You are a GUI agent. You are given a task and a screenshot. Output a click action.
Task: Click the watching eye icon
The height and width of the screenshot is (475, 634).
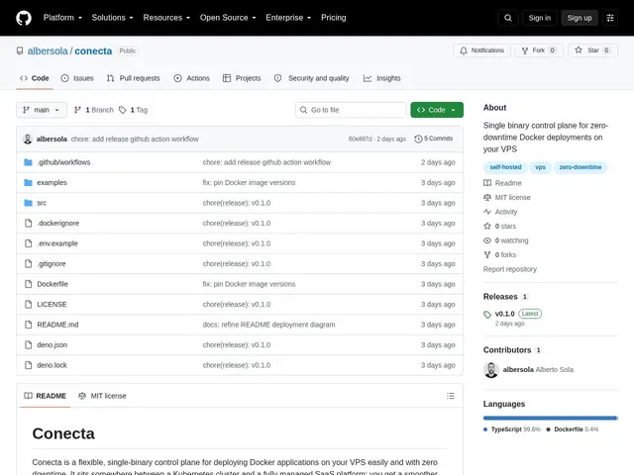coord(487,240)
